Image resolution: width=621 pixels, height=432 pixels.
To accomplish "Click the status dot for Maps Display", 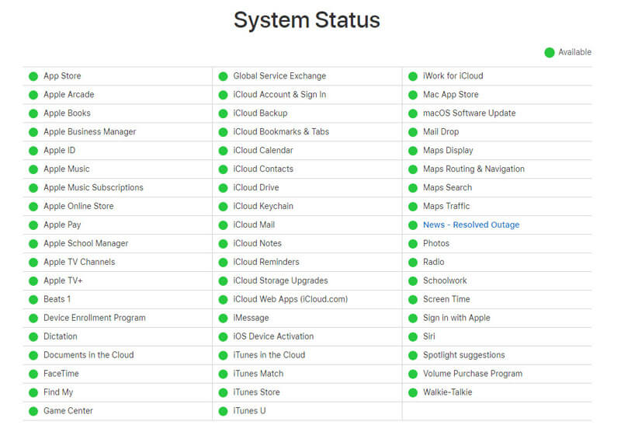I will click(413, 151).
